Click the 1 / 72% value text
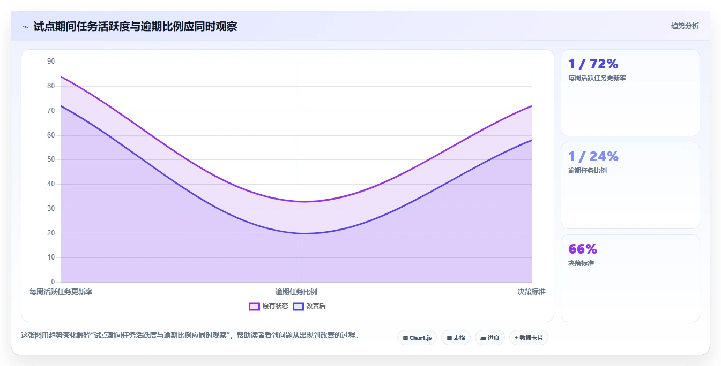This screenshot has height=366, width=721. pos(593,64)
